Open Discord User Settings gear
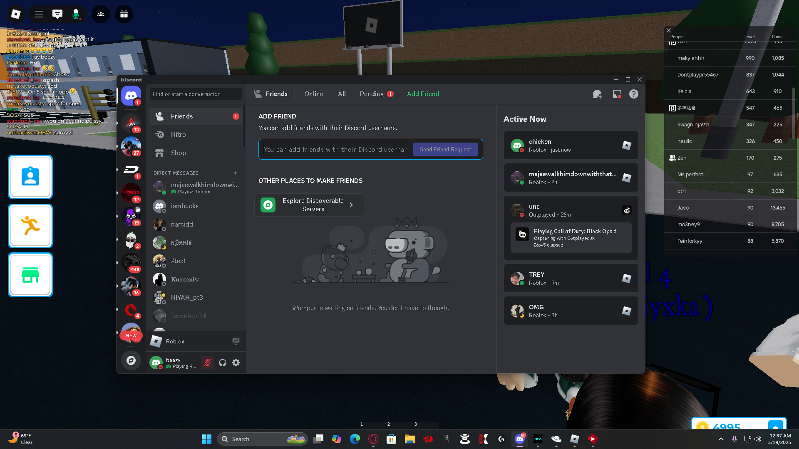Viewport: 799px width, 449px height. [x=236, y=363]
